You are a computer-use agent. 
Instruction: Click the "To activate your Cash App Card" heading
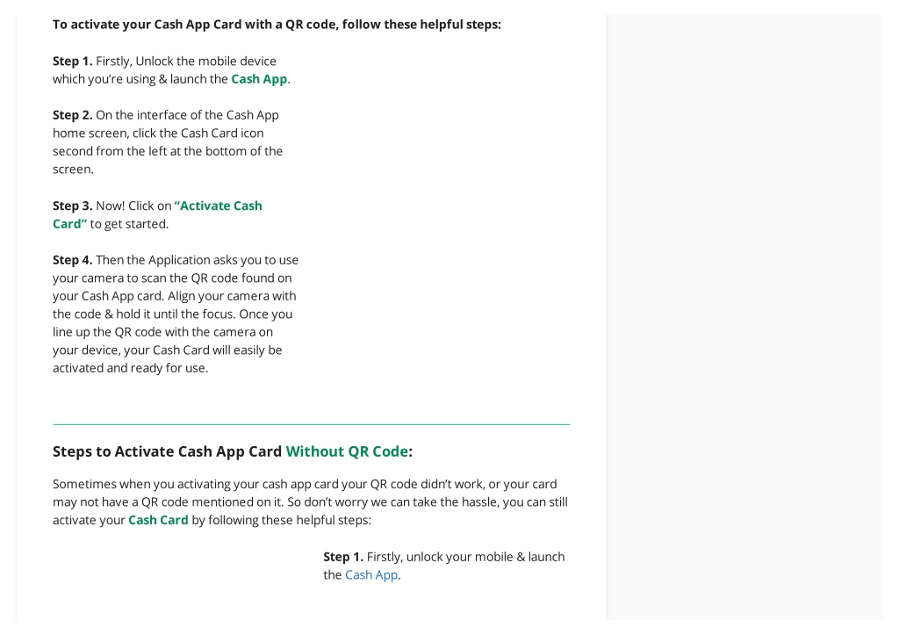[x=277, y=25]
